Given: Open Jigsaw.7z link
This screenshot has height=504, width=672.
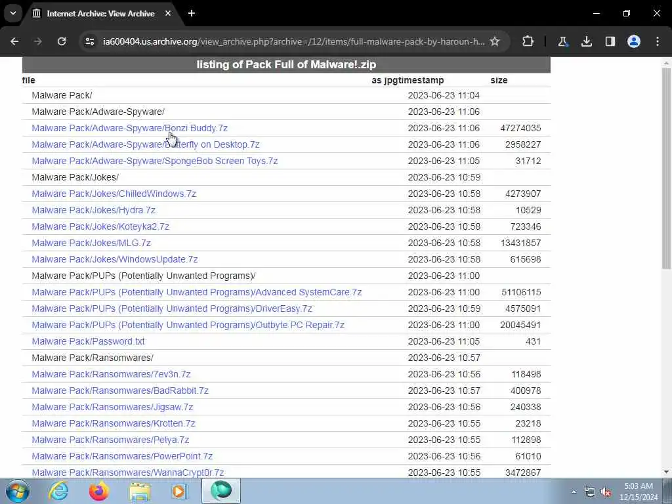Looking at the screenshot, I should [x=112, y=407].
